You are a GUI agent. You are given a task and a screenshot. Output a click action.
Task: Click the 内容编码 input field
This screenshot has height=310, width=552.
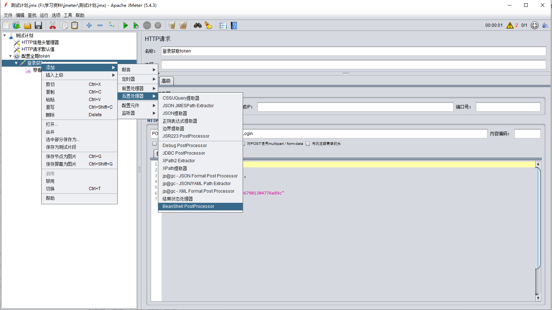tap(527, 134)
